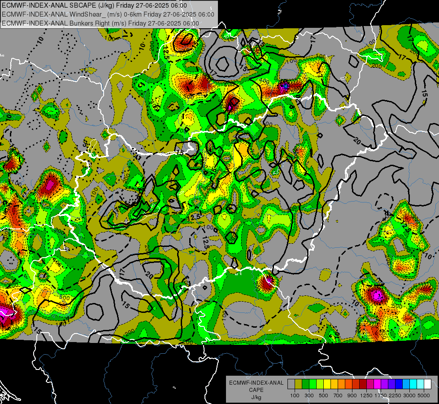Click the J/kg unit label in the legend
The width and height of the screenshot is (439, 404).
click(x=256, y=397)
